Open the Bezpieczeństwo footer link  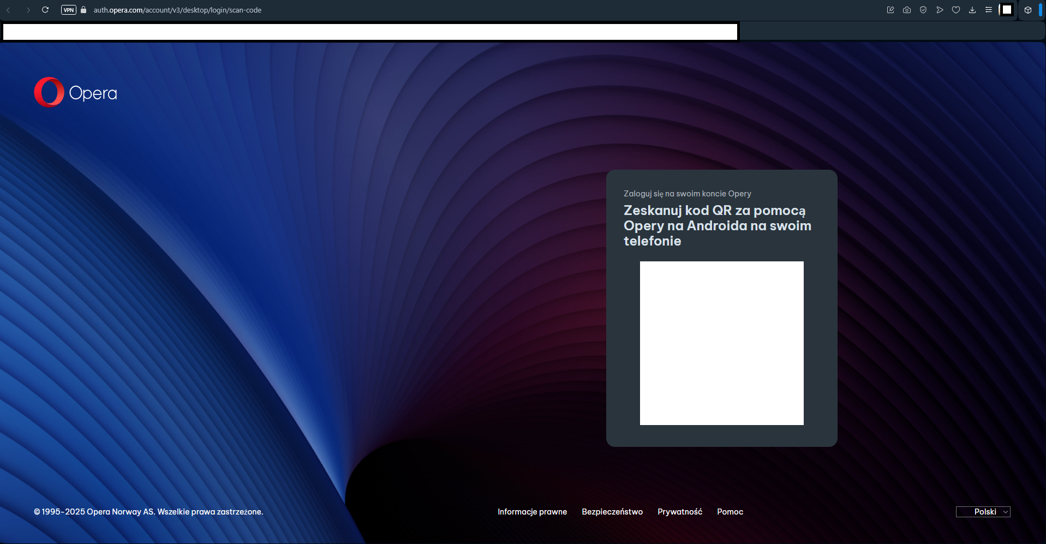pos(612,512)
